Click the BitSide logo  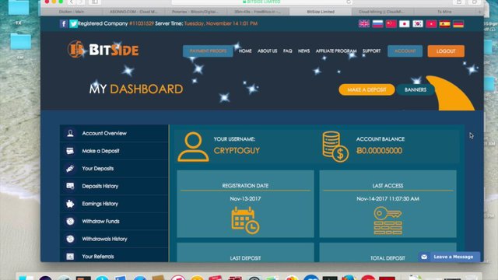pyautogui.click(x=103, y=50)
